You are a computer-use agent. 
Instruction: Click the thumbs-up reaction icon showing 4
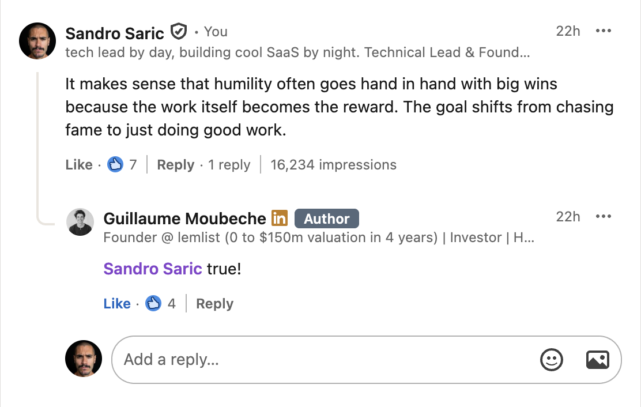click(x=153, y=303)
